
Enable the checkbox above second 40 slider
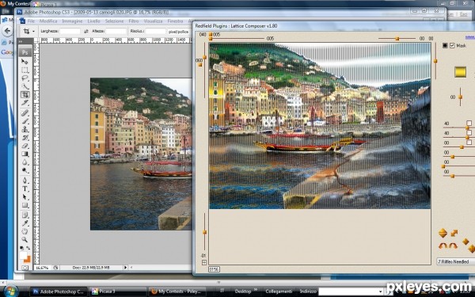[469, 132]
